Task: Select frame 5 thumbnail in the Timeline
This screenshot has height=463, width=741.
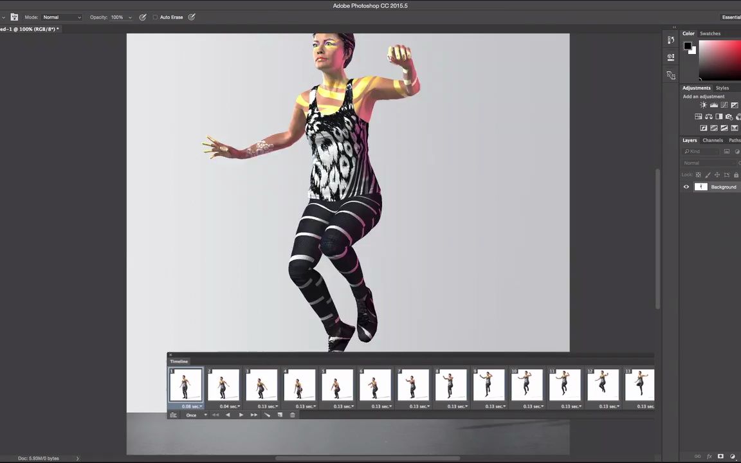Action: point(337,385)
